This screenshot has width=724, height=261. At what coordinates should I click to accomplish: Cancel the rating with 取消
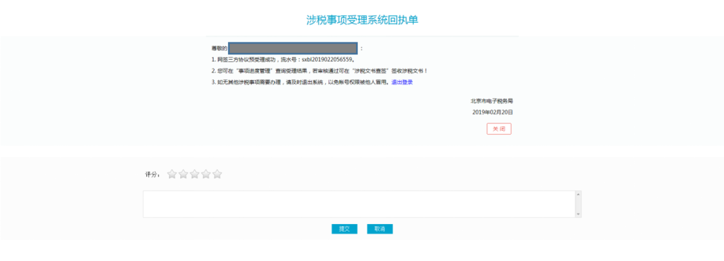pos(380,229)
